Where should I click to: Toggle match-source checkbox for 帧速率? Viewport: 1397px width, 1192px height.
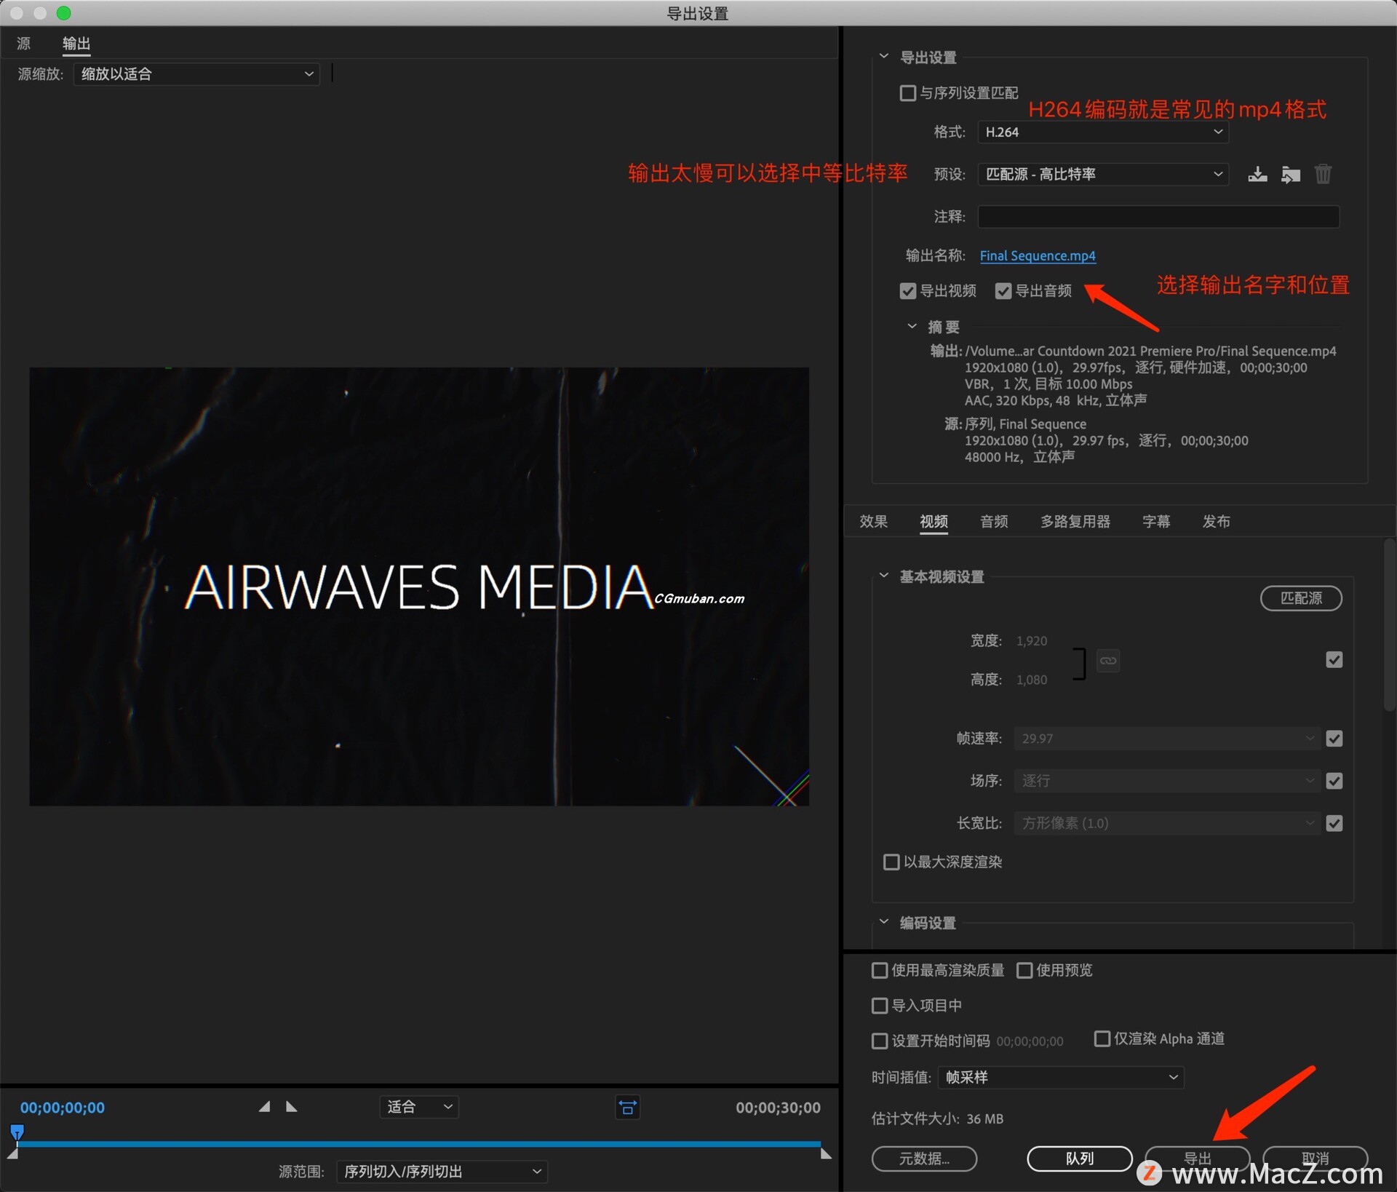coord(1334,738)
